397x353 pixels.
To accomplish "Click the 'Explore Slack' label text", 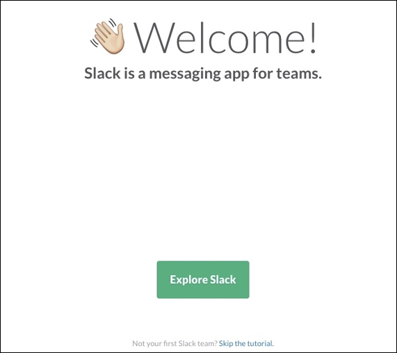I will click(203, 279).
